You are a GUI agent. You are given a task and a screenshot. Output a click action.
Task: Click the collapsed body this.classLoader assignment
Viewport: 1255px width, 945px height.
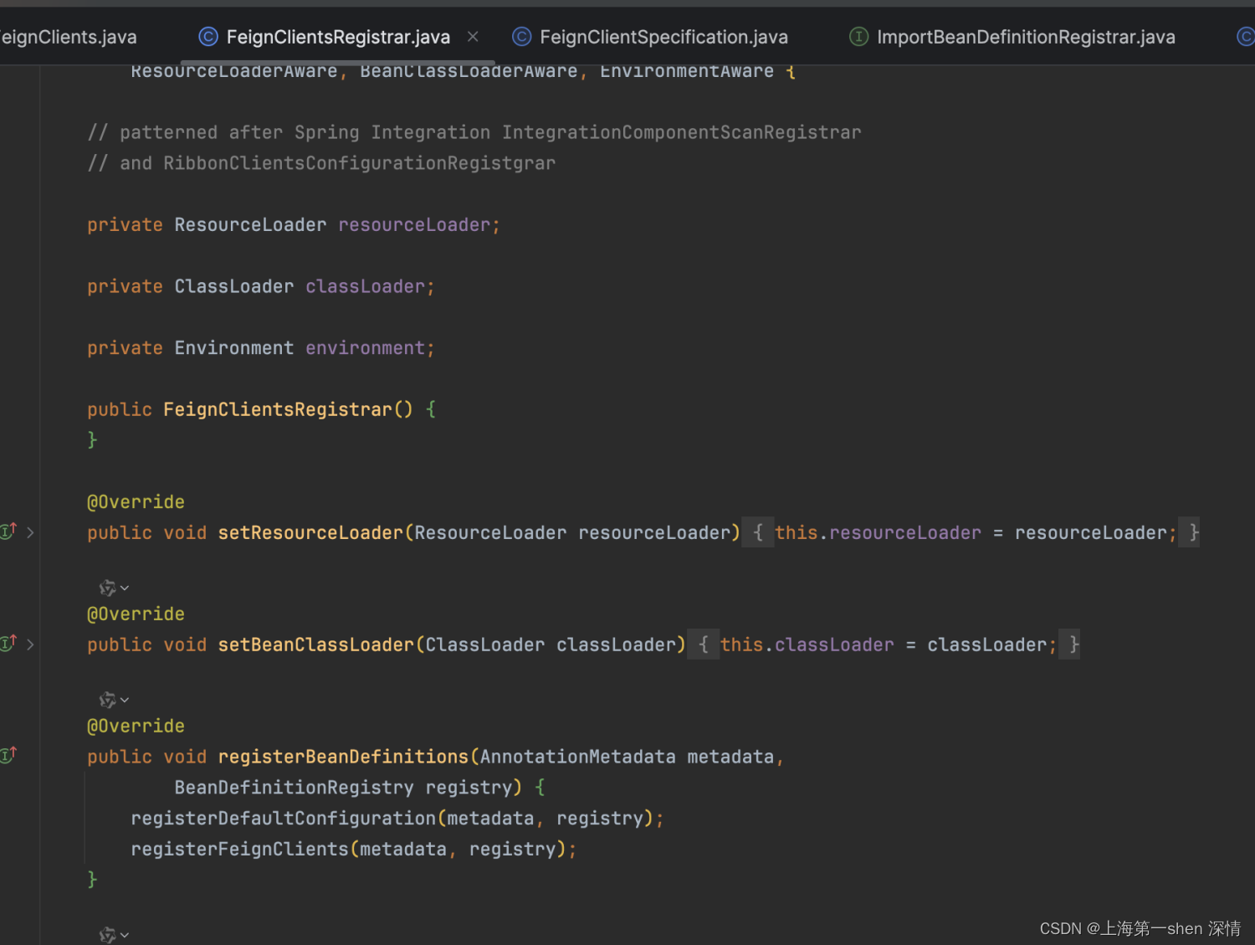click(x=889, y=645)
